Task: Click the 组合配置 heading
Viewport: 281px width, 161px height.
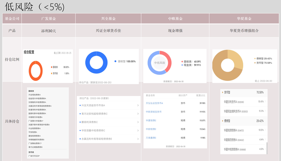Action: click(29, 52)
